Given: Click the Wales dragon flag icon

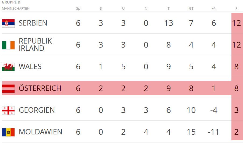Looking at the screenshot, I should (x=8, y=67).
